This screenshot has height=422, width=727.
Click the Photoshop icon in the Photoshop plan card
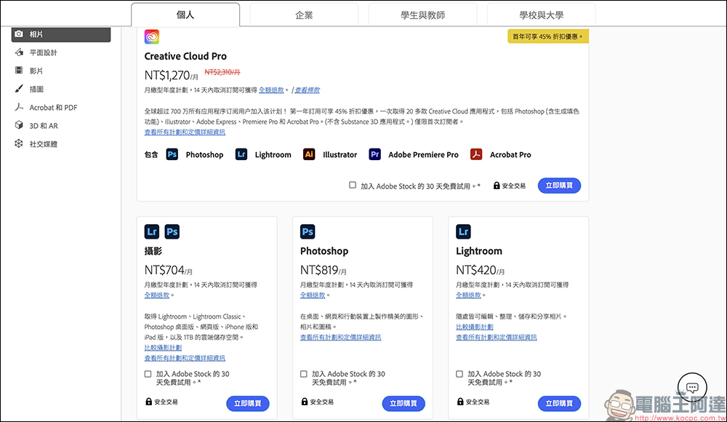308,232
